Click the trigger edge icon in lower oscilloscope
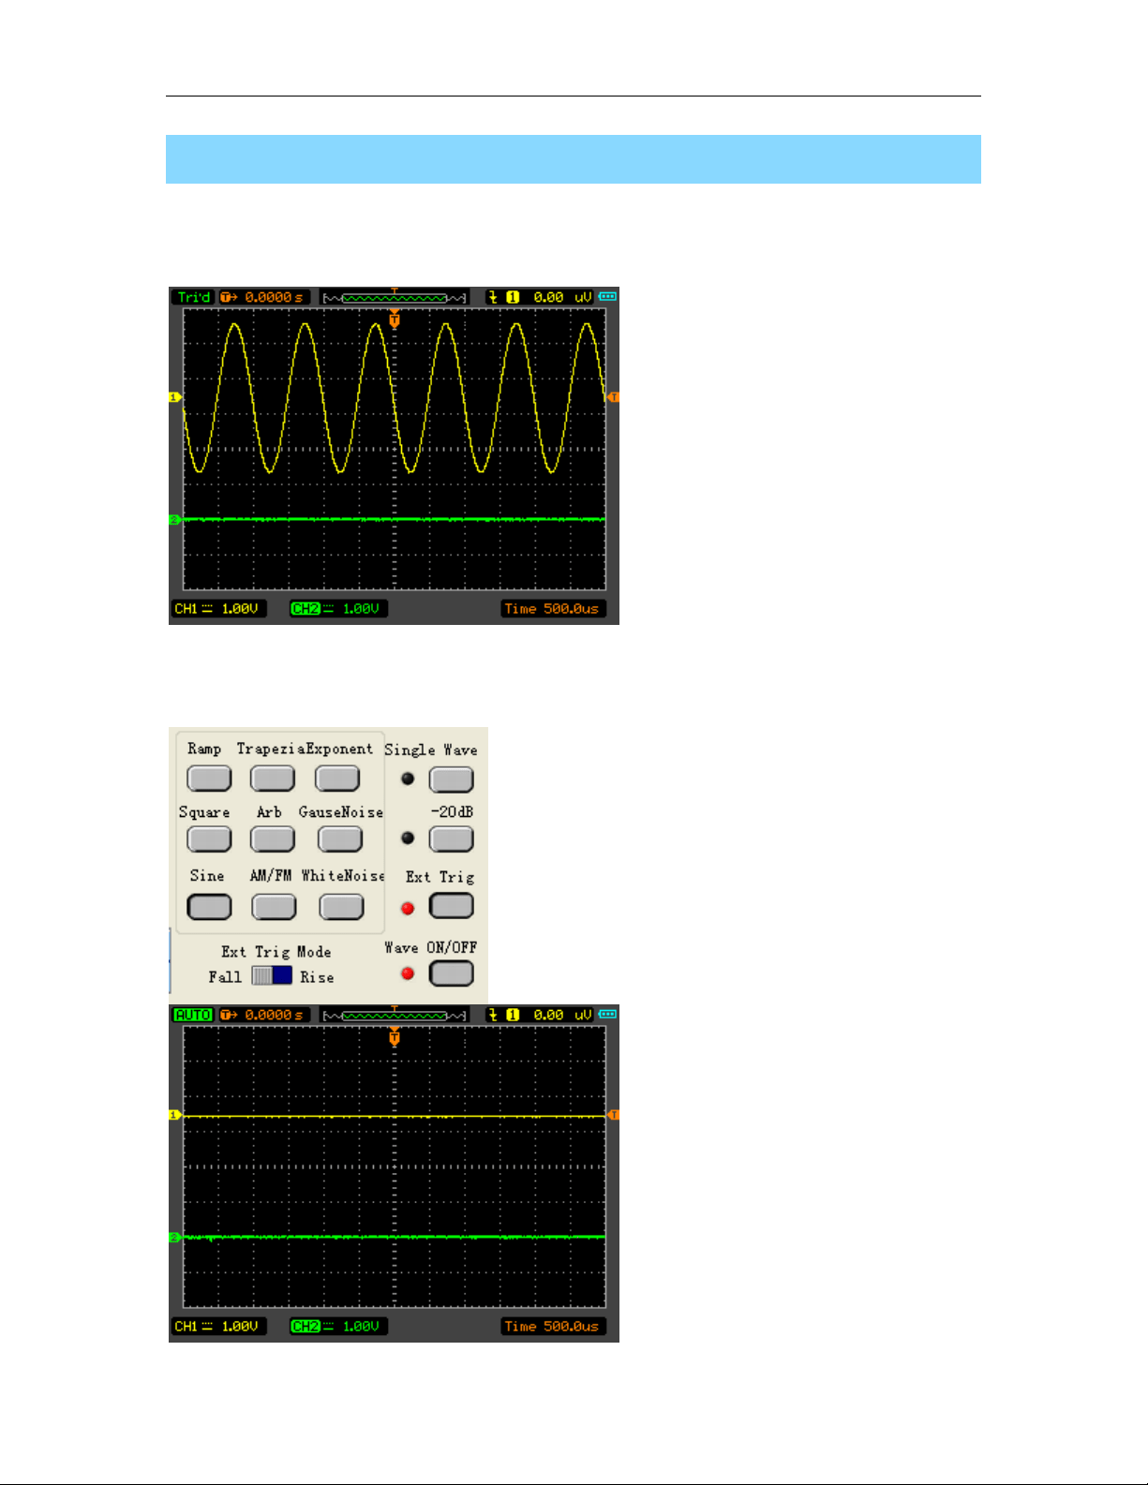The height and width of the screenshot is (1485, 1148). click(493, 1015)
